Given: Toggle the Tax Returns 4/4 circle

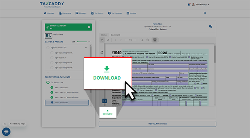Looking at the screenshot, I should pos(48,82).
